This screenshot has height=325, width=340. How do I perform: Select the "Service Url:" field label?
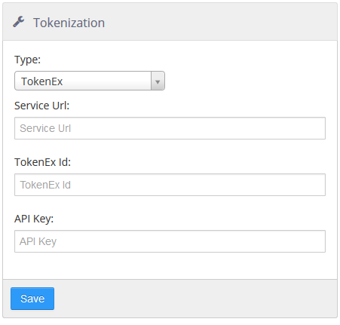pos(41,106)
